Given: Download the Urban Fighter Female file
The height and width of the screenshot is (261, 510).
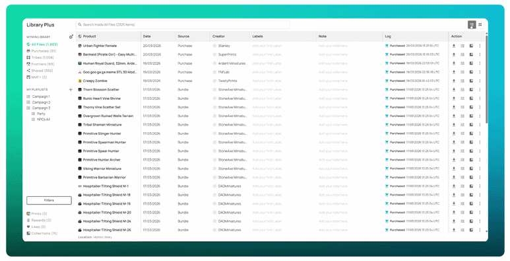Looking at the screenshot, I should coord(454,46).
